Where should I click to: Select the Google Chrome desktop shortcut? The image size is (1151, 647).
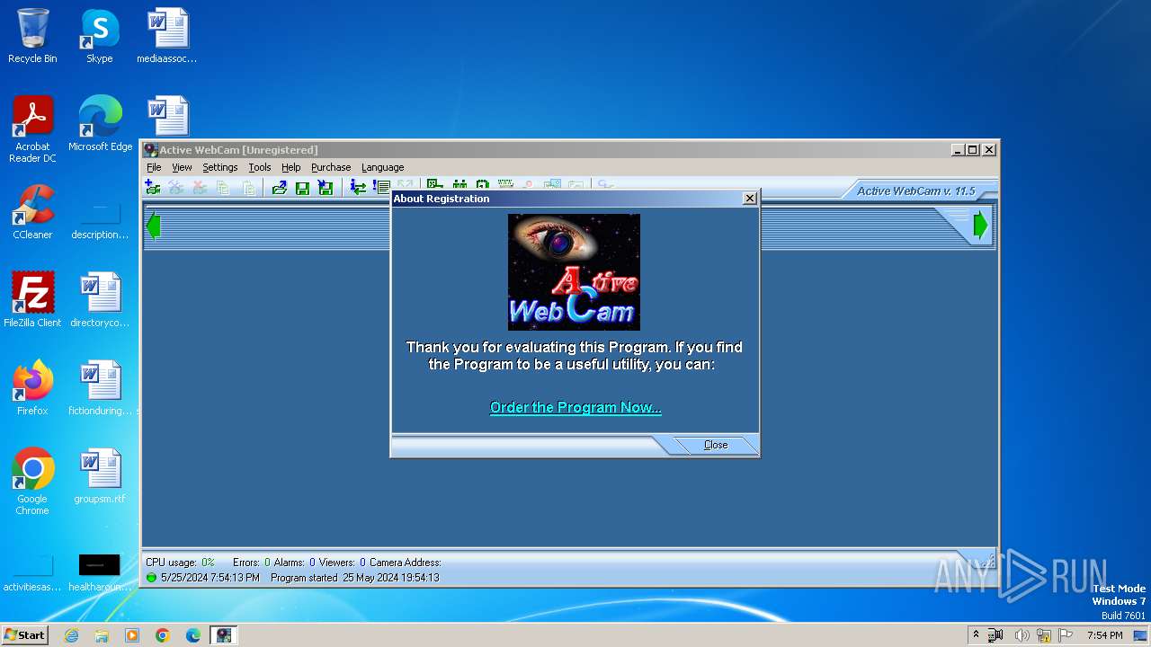pos(32,482)
